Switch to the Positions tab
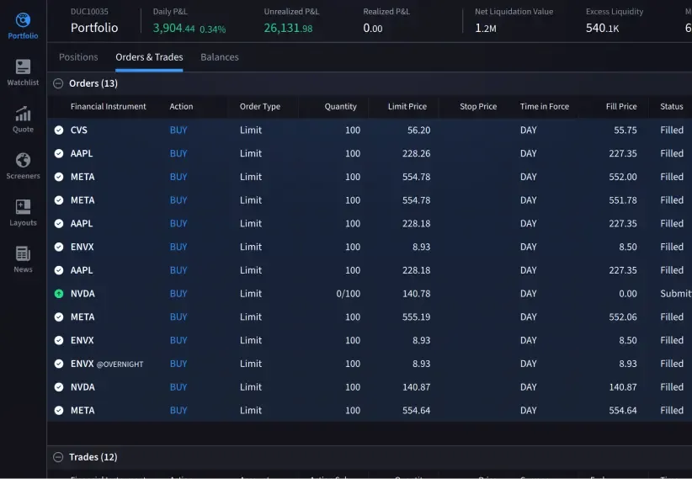The height and width of the screenshot is (479, 692). point(78,57)
